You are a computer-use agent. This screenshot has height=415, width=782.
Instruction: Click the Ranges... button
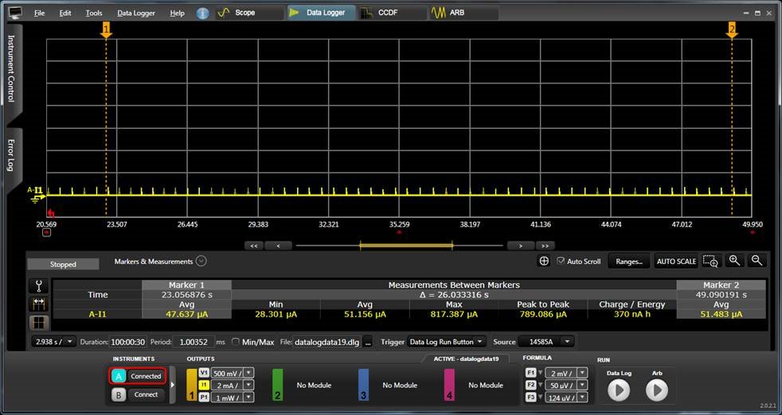pyautogui.click(x=628, y=262)
